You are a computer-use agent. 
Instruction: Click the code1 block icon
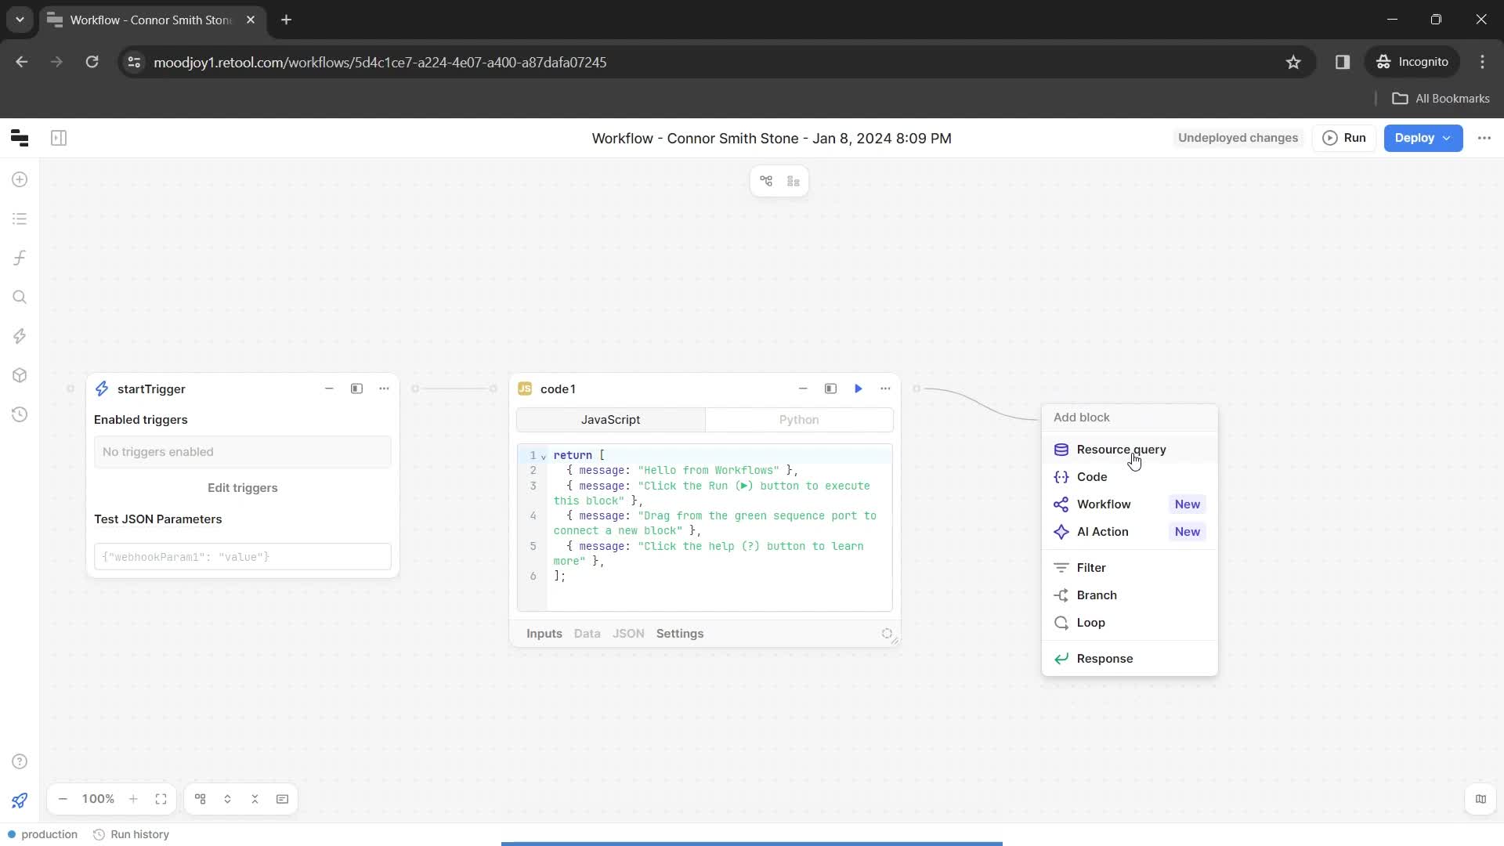[525, 389]
